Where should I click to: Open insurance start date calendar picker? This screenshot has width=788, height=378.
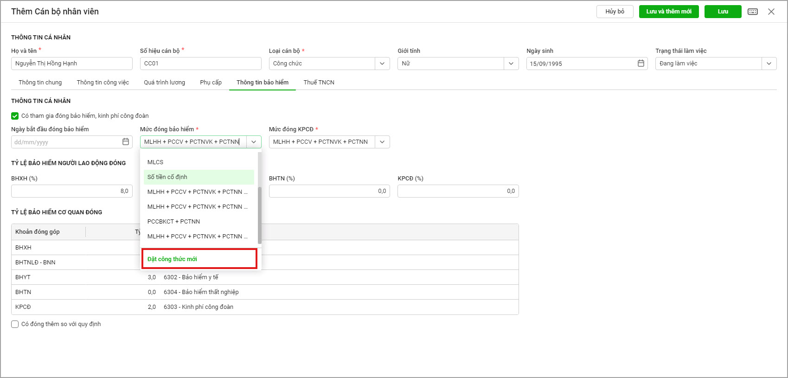pos(126,142)
